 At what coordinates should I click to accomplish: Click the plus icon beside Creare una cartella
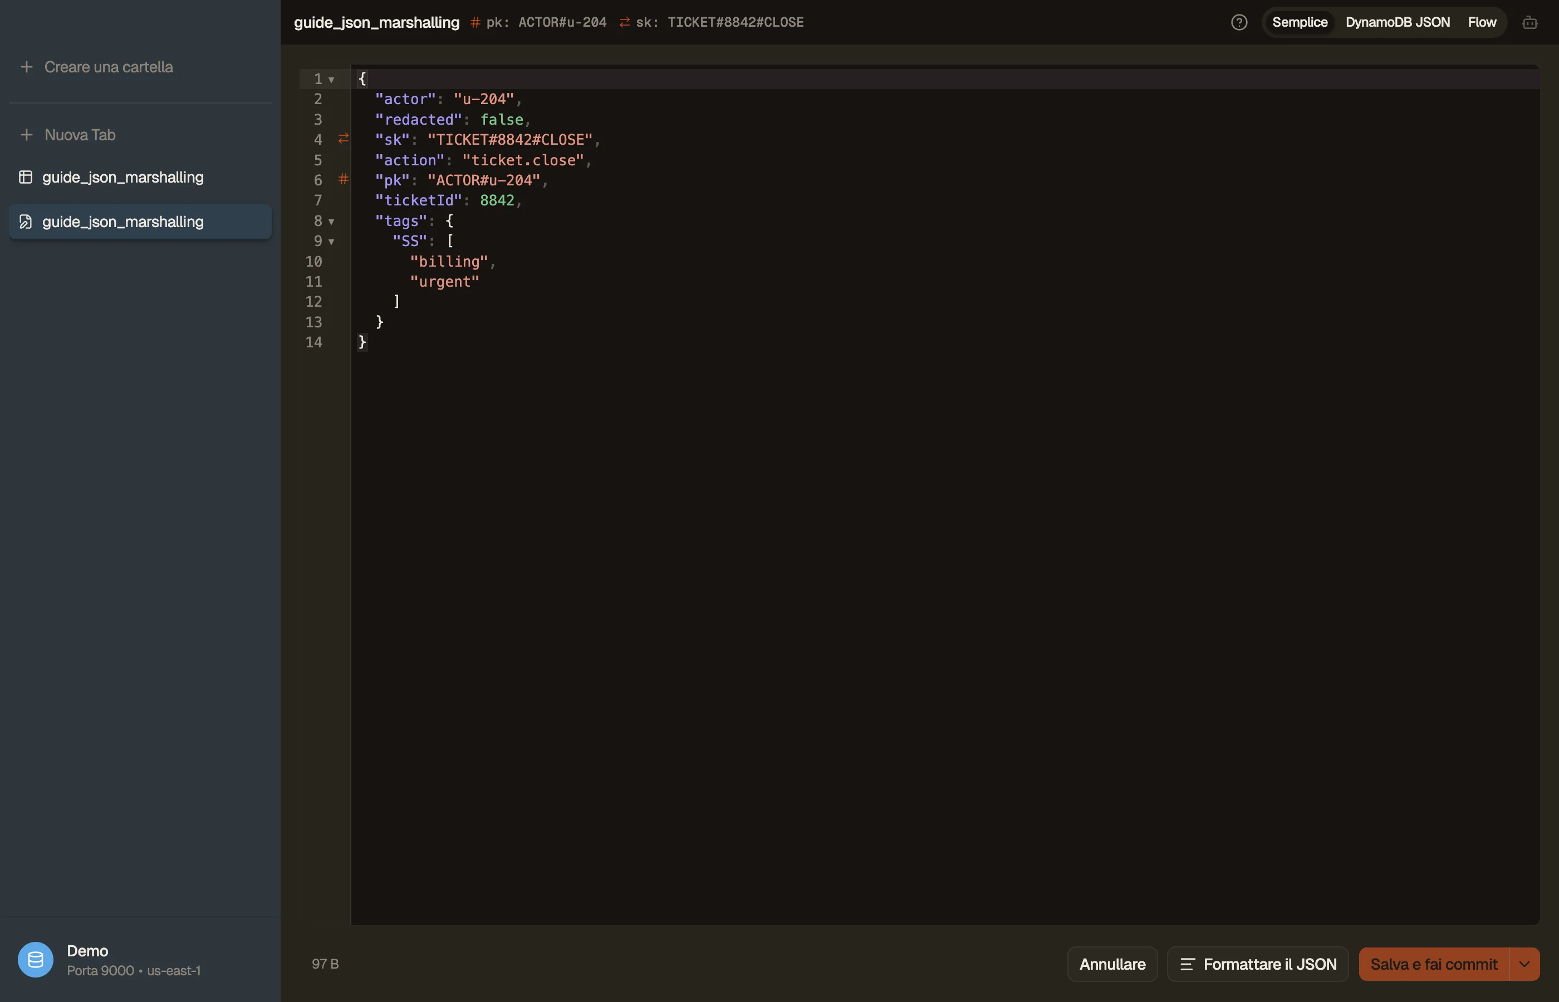[27, 67]
